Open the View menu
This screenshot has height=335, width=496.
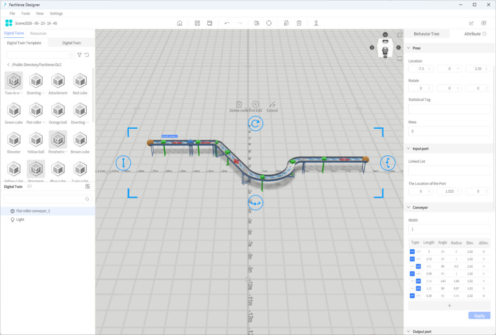coord(40,13)
